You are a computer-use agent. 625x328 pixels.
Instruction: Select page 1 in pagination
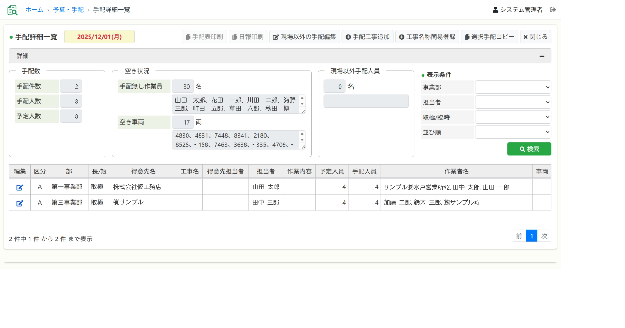coord(531,236)
